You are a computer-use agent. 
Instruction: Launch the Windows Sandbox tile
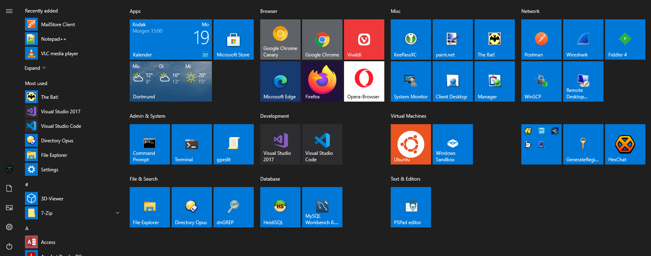tap(453, 144)
